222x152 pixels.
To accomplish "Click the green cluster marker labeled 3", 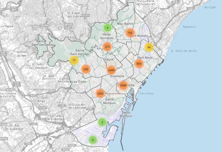I will (x=102, y=122).
